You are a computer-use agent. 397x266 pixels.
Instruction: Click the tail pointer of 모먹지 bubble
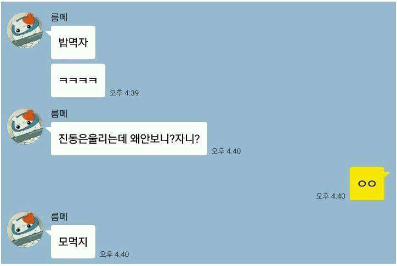click(x=48, y=233)
